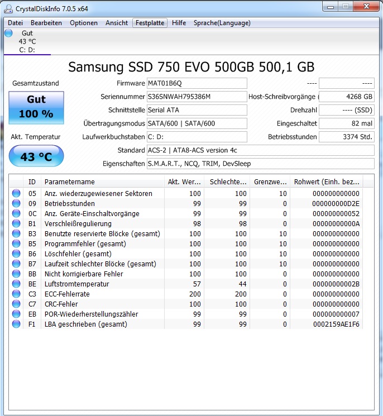Open the Datei menu
Image resolution: width=383 pixels, height=416 pixels.
click(15, 23)
